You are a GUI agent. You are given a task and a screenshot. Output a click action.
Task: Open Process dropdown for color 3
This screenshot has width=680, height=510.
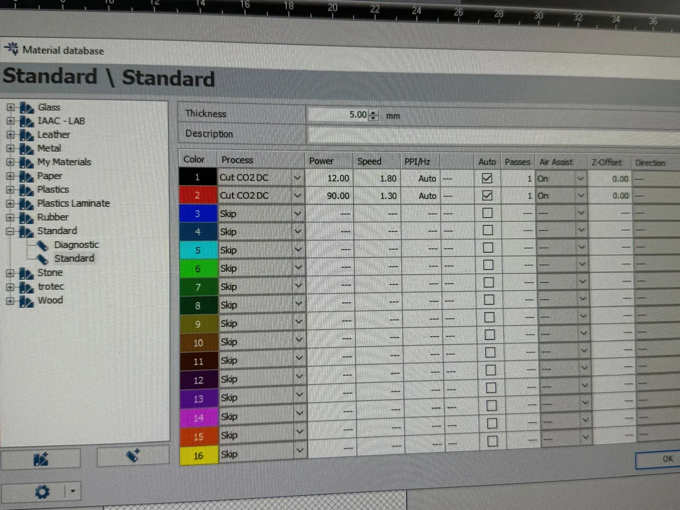click(x=297, y=214)
